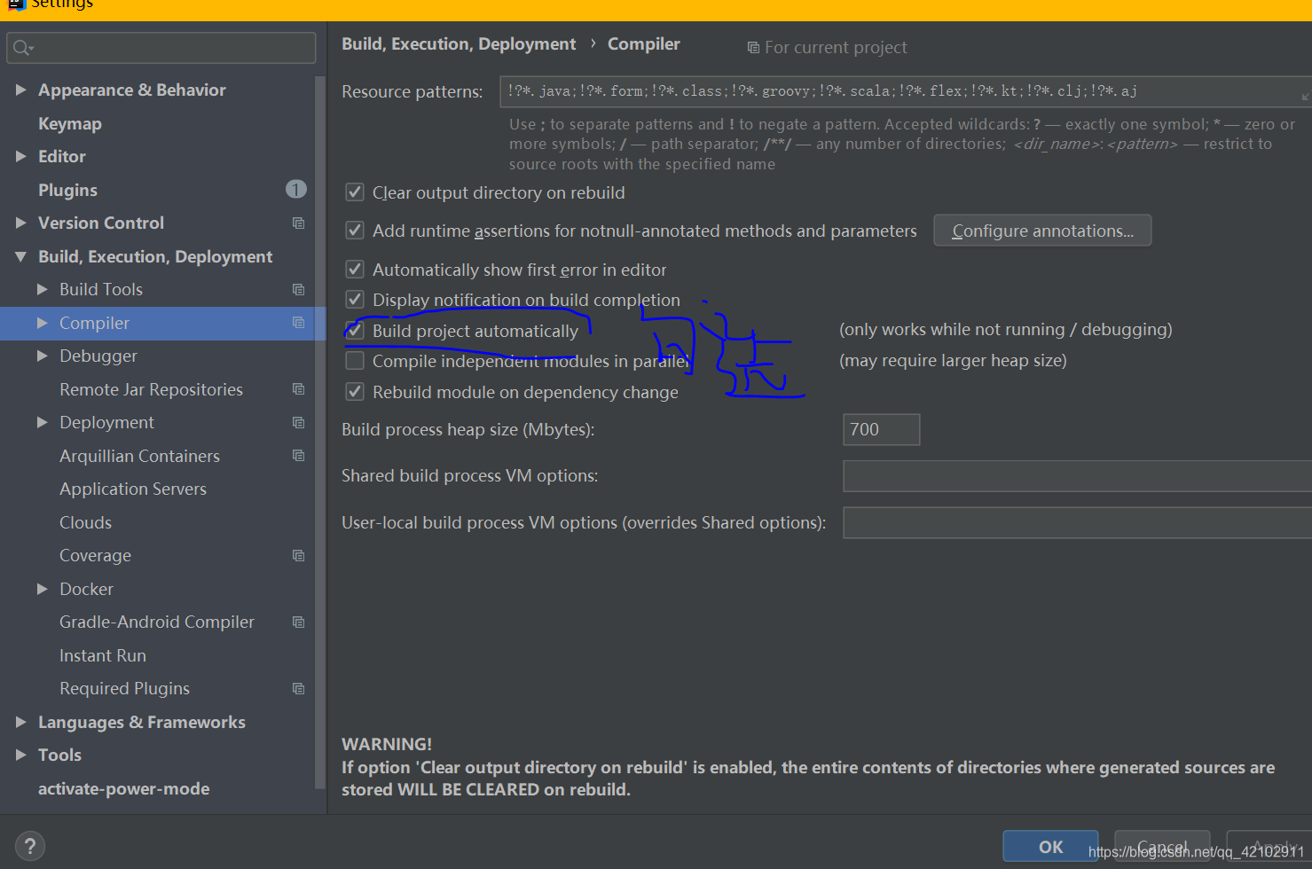Select Required Plugins entry
The image size is (1312, 869).
124,688
